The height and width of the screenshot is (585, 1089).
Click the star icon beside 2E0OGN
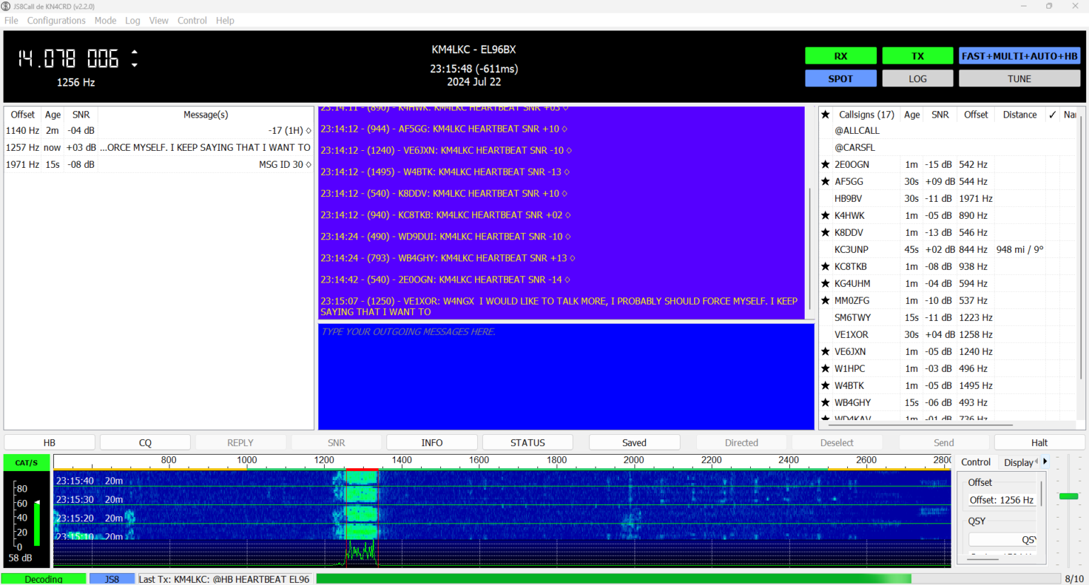[x=825, y=164]
